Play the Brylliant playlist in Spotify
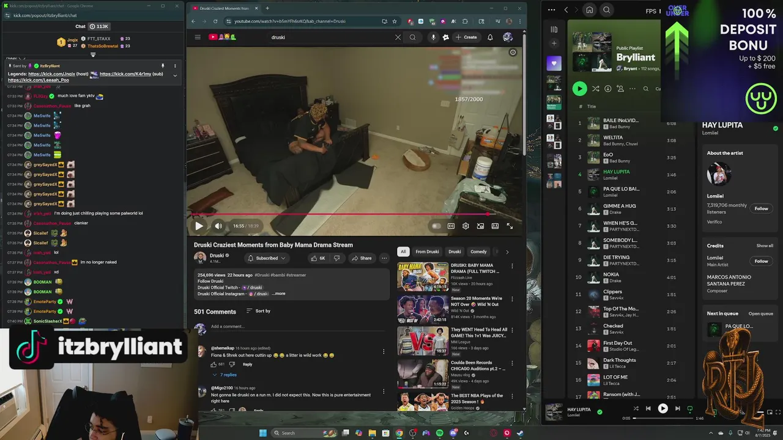783x440 pixels. (579, 89)
